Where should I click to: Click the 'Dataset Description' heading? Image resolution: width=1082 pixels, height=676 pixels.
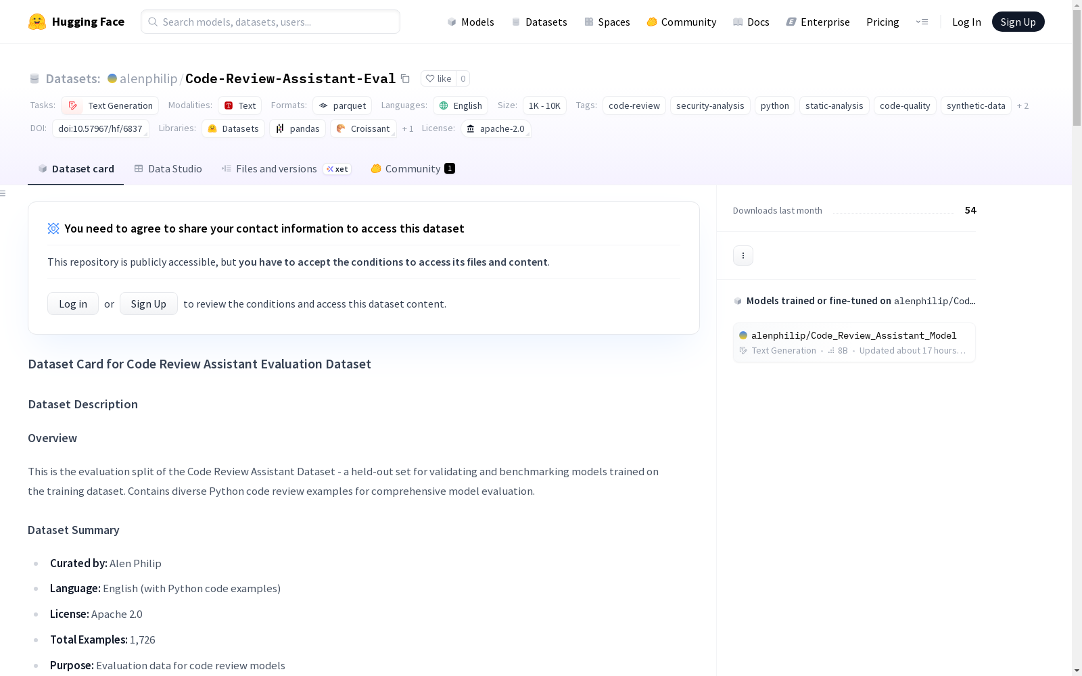(x=83, y=404)
